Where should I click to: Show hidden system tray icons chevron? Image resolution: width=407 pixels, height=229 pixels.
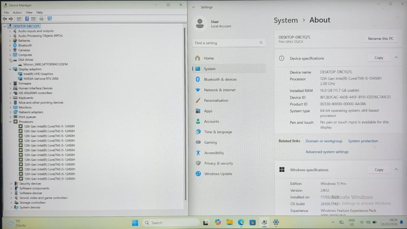(x=333, y=222)
